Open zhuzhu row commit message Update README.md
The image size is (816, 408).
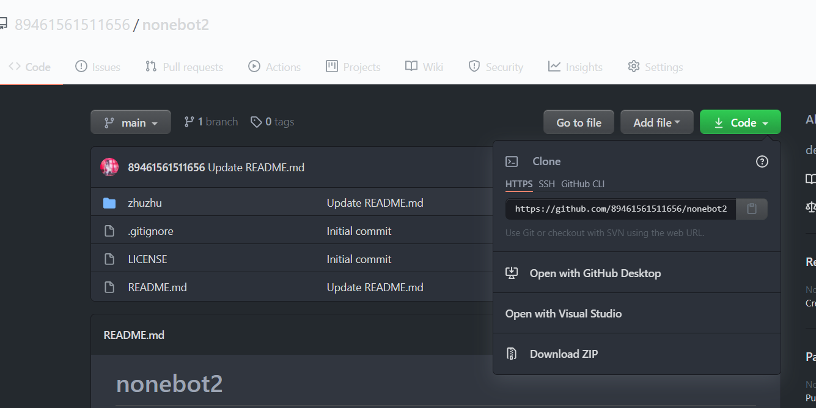point(375,203)
